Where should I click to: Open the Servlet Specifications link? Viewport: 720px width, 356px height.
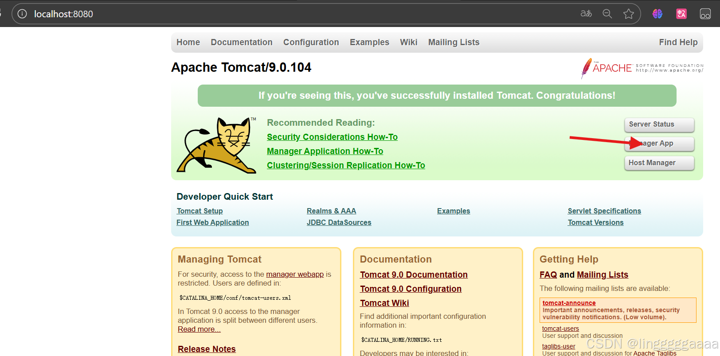[x=604, y=211]
